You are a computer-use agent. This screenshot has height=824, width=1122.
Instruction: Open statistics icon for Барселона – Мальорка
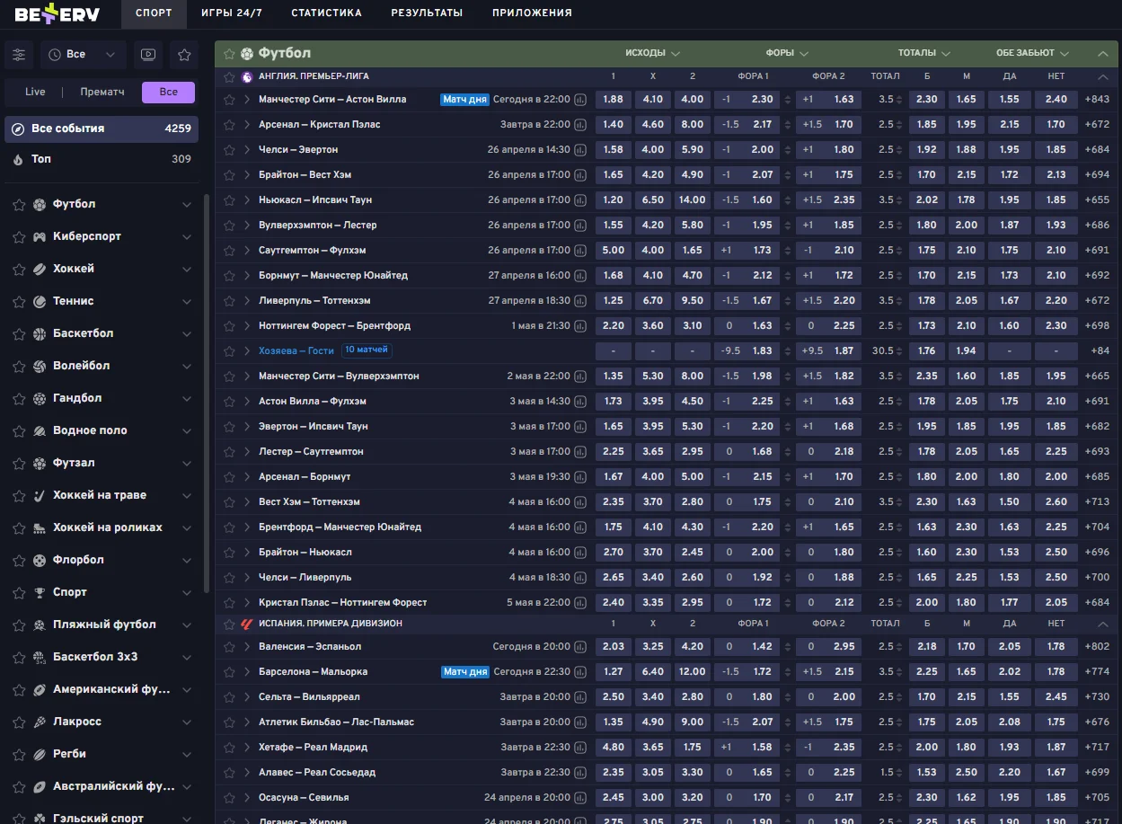tap(580, 672)
